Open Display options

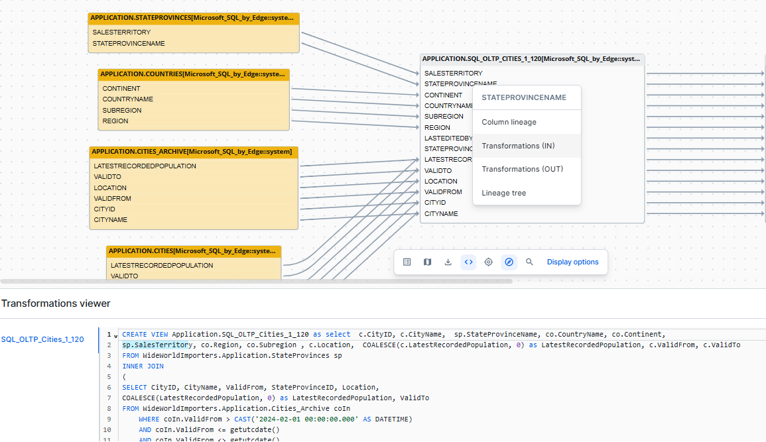tap(572, 262)
